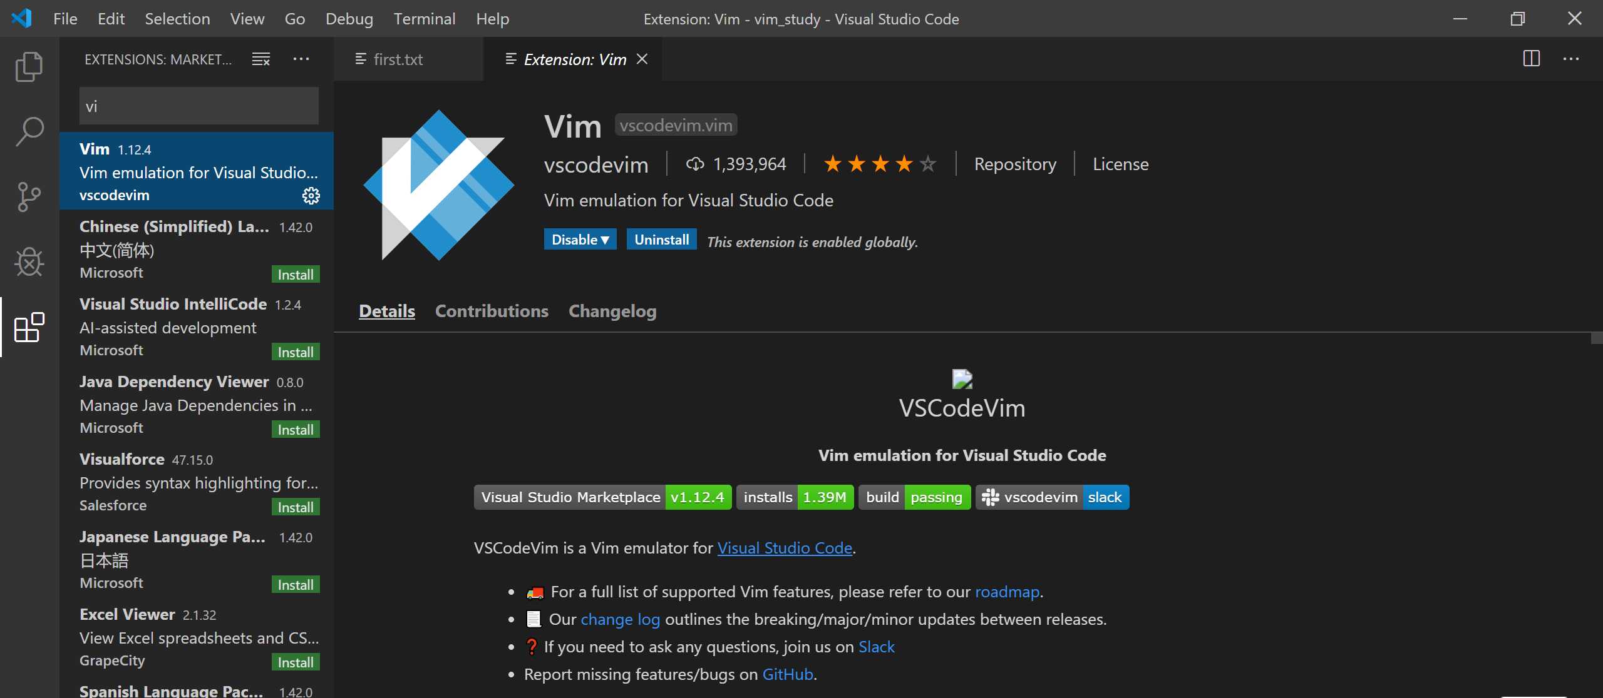Image resolution: width=1603 pixels, height=698 pixels.
Task: Select Vim extension in the list
Action: 197,171
